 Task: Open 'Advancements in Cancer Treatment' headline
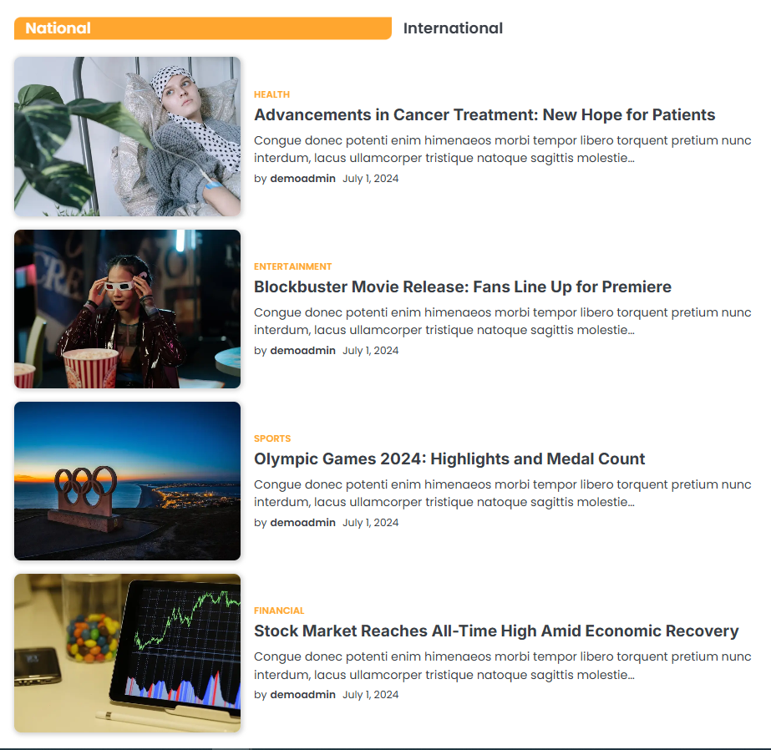point(484,114)
